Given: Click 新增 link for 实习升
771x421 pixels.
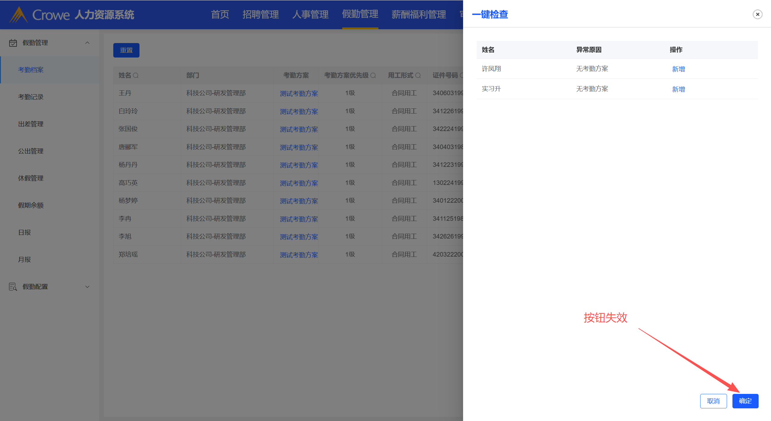Looking at the screenshot, I should [x=678, y=89].
